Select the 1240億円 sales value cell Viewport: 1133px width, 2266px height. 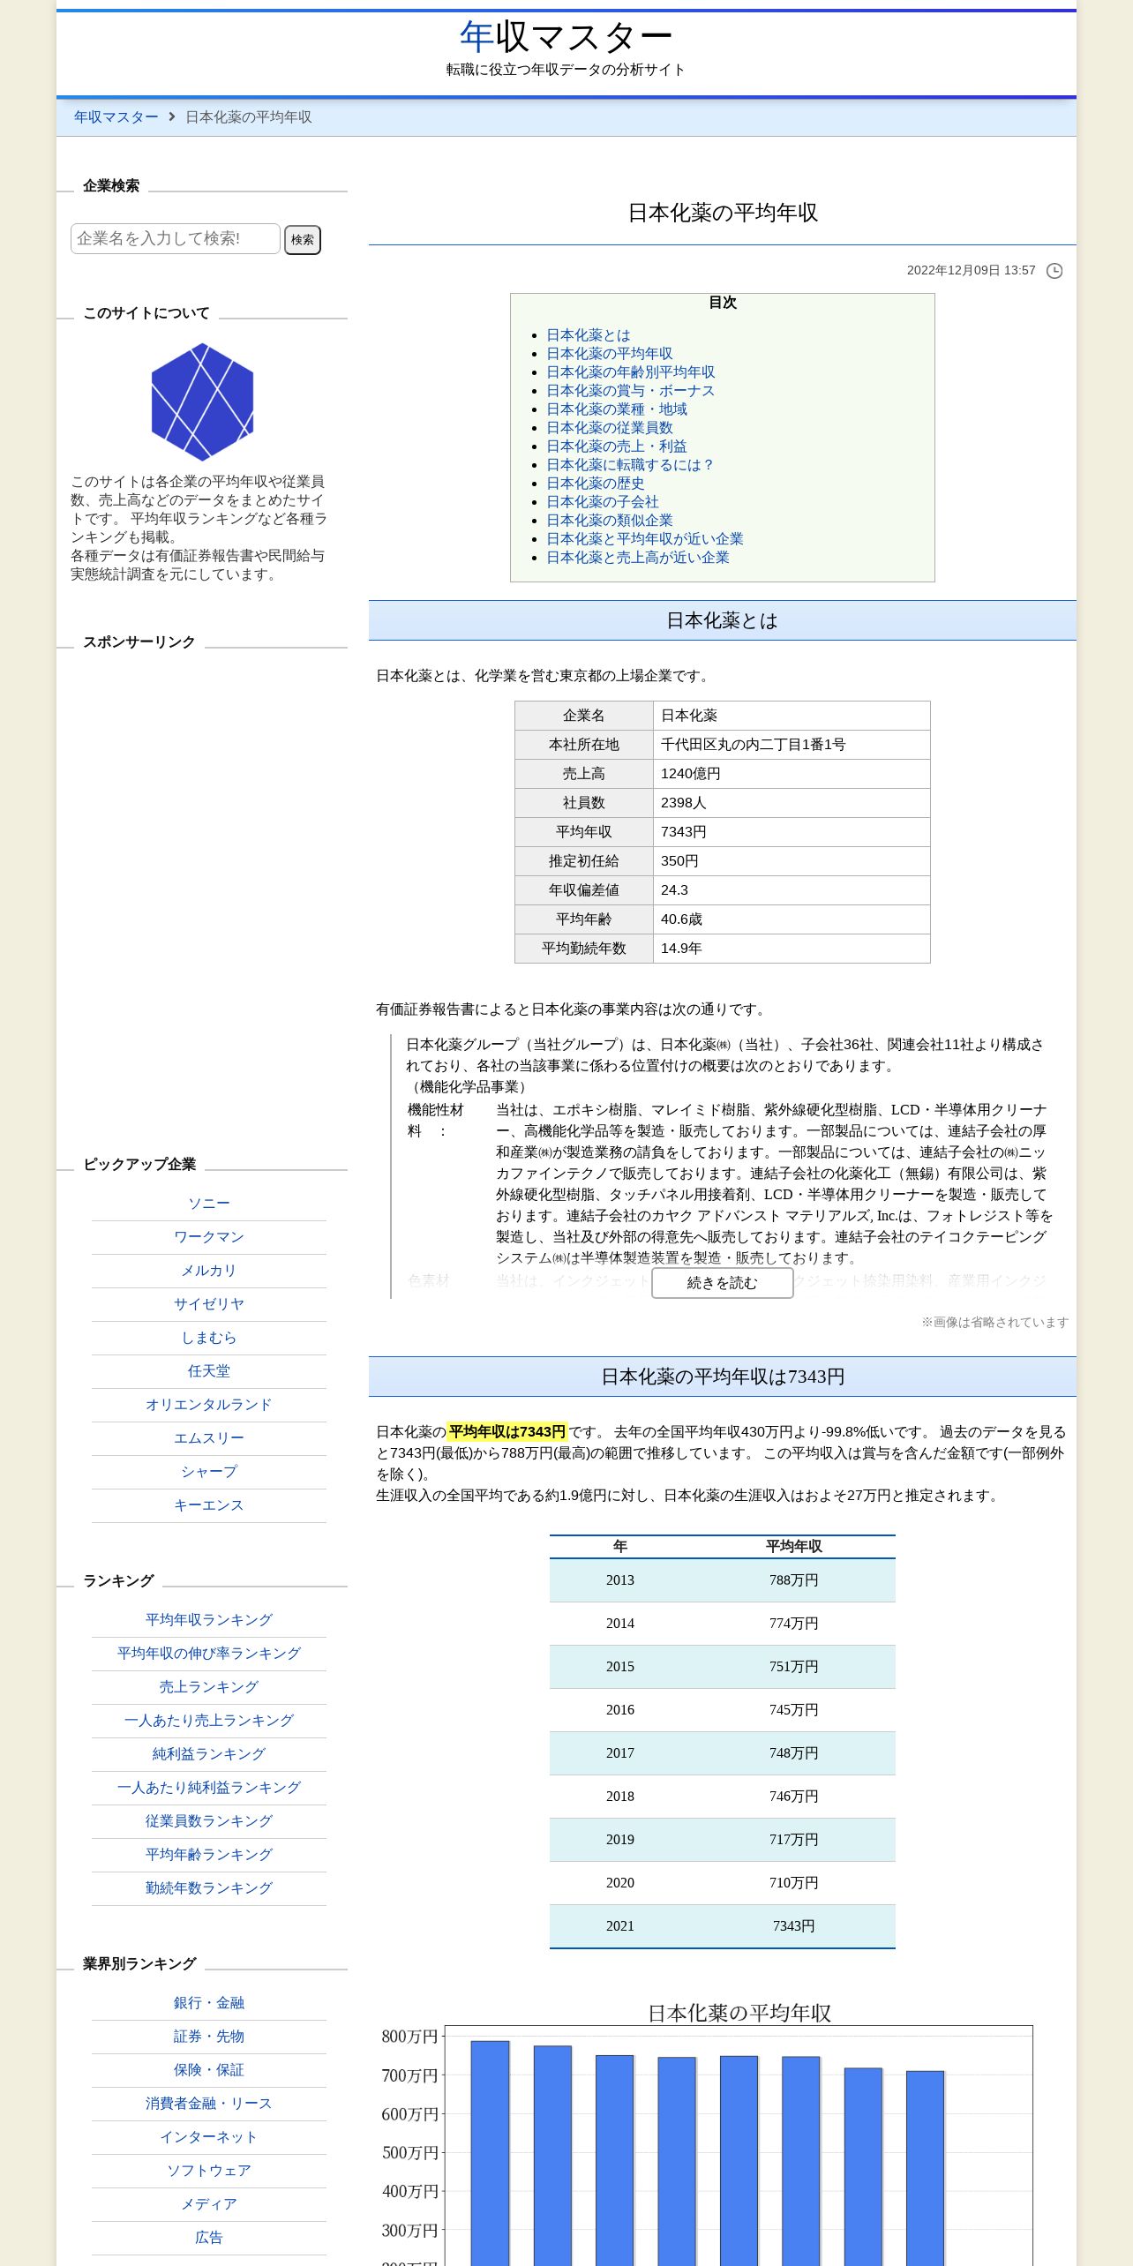tap(792, 774)
